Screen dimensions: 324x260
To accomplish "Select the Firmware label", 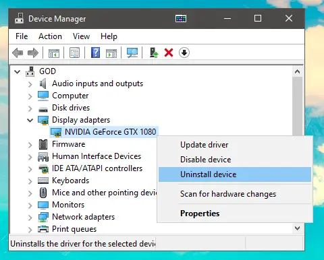I will click(x=69, y=144).
